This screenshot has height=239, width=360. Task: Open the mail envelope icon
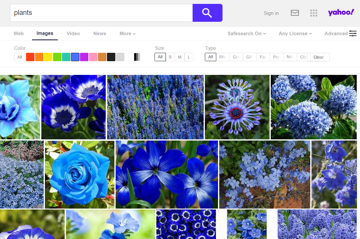pyautogui.click(x=295, y=13)
